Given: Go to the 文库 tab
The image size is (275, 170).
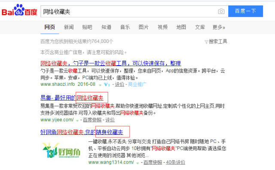Looking at the screenshot, I should 200,27.
